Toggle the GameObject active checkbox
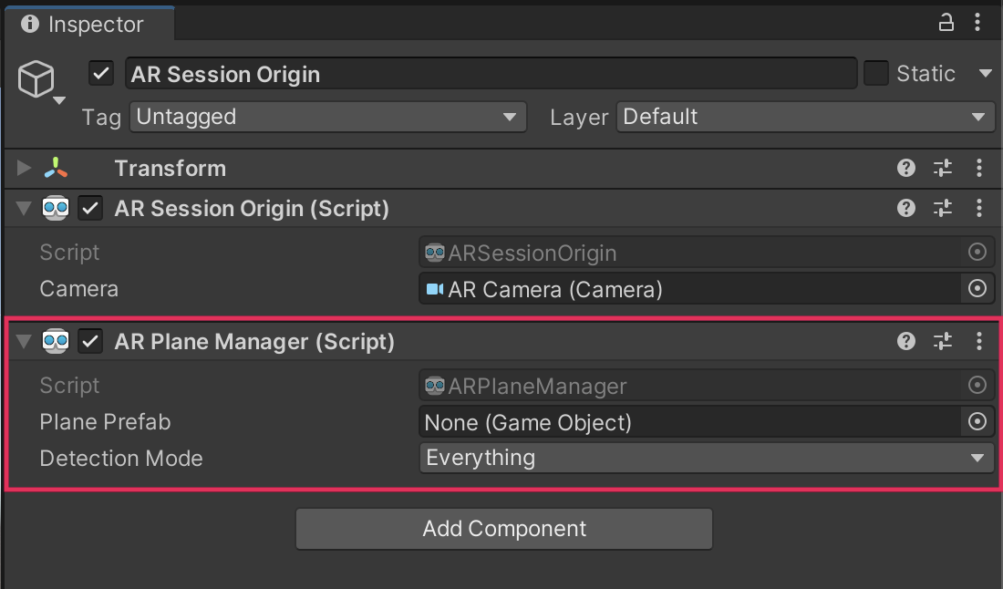The height and width of the screenshot is (589, 1003). (102, 73)
